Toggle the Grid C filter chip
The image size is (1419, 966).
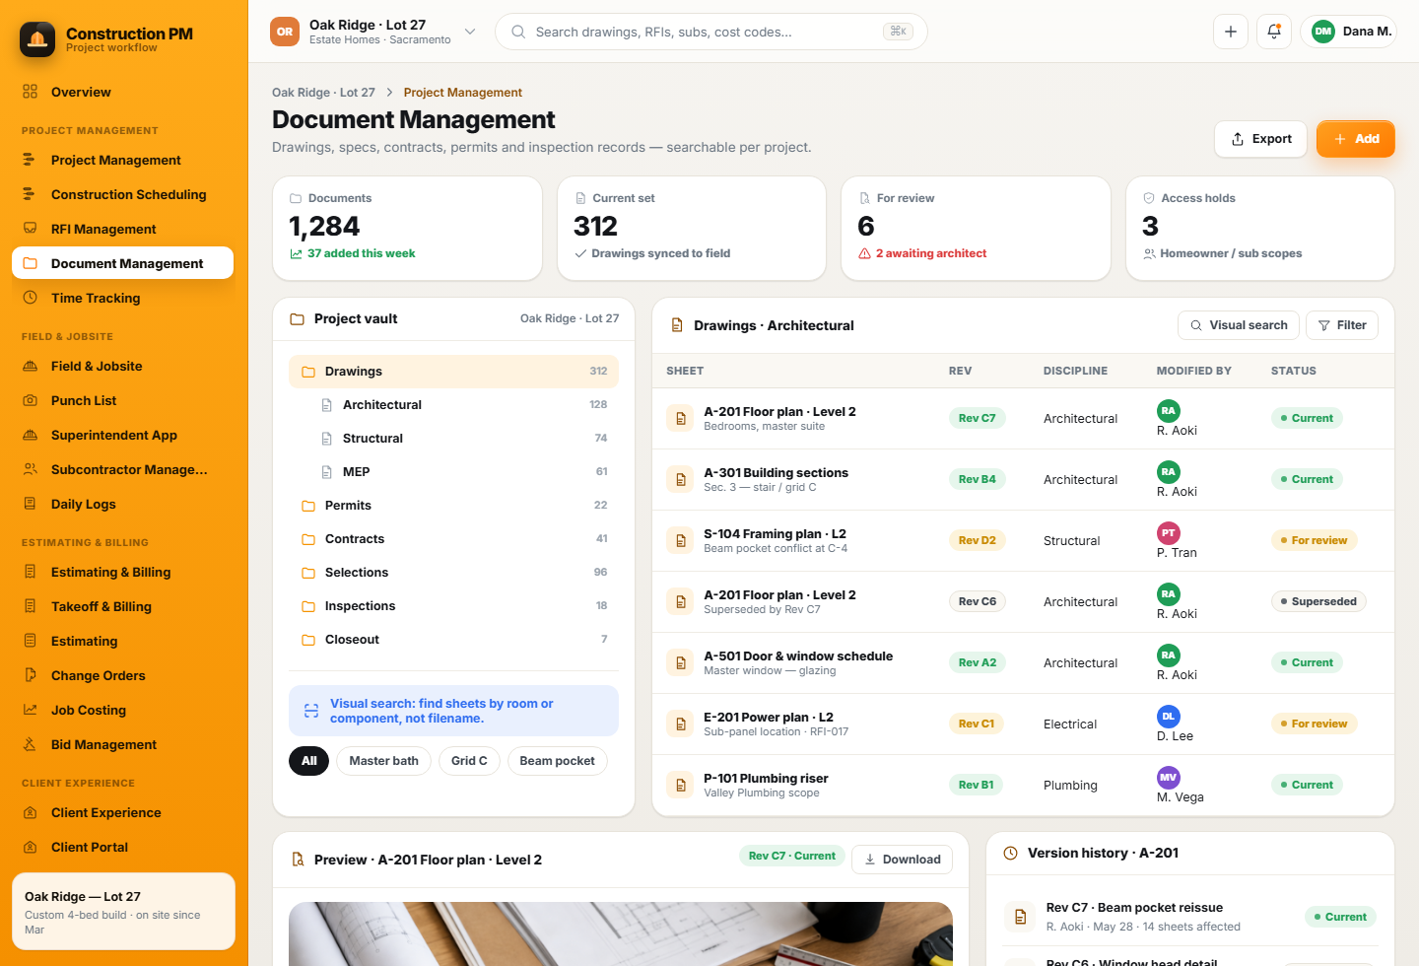pos(469,761)
